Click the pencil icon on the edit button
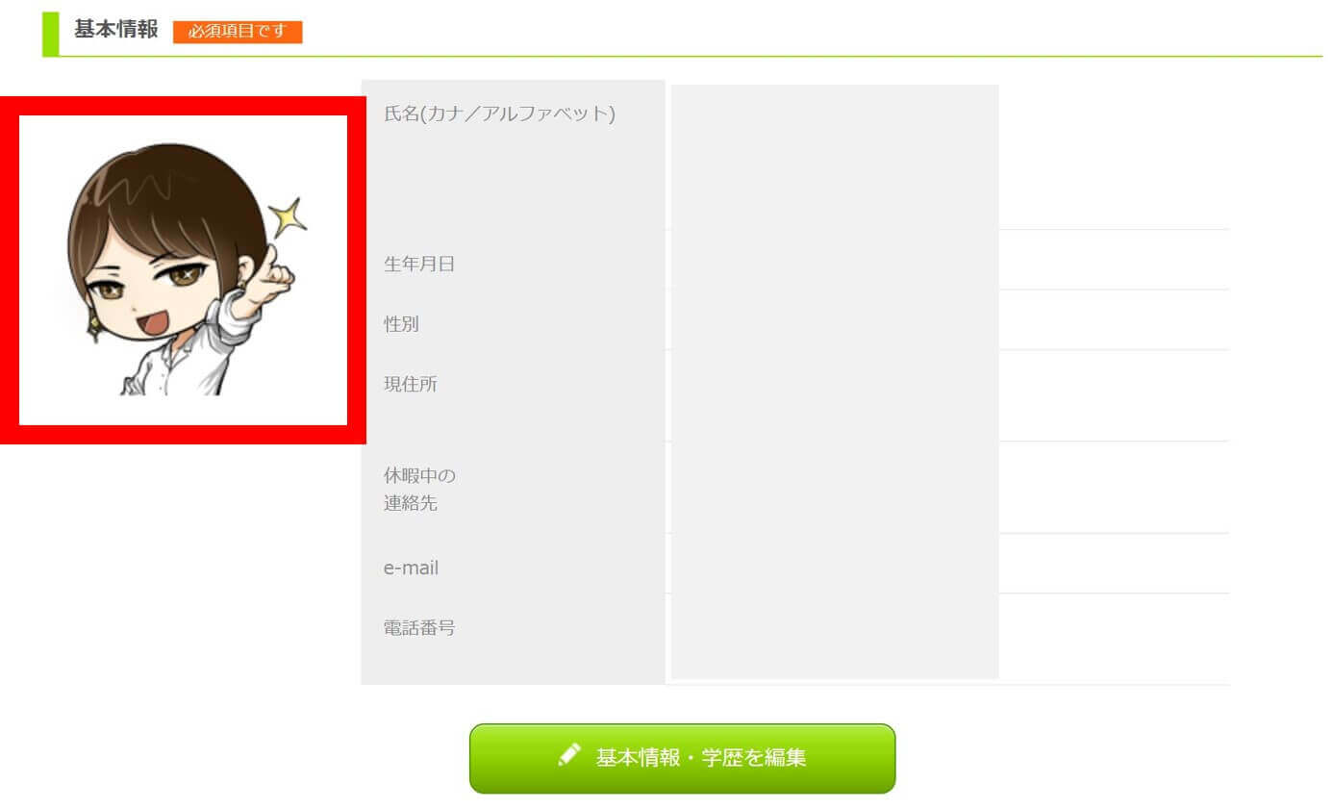Image resolution: width=1334 pixels, height=809 pixels. (x=569, y=754)
